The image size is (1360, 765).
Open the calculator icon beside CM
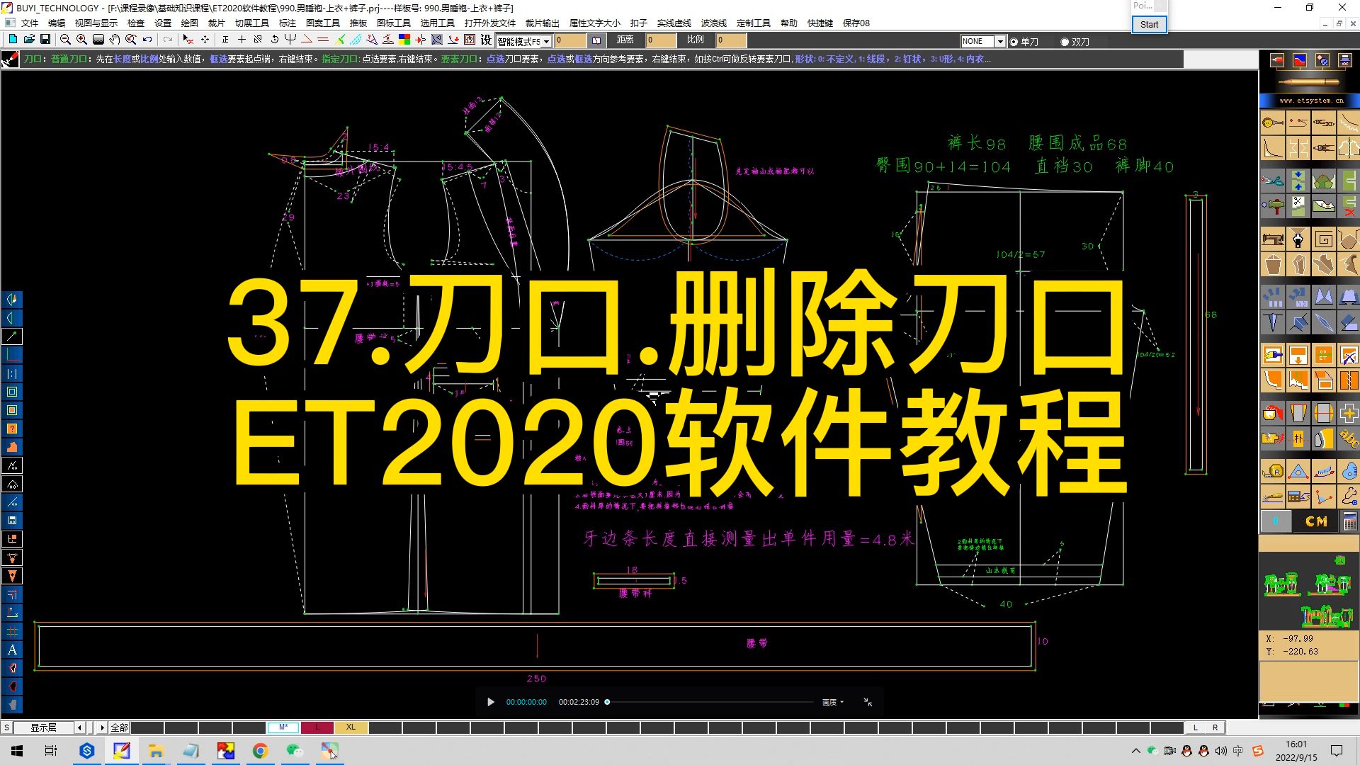1349,521
